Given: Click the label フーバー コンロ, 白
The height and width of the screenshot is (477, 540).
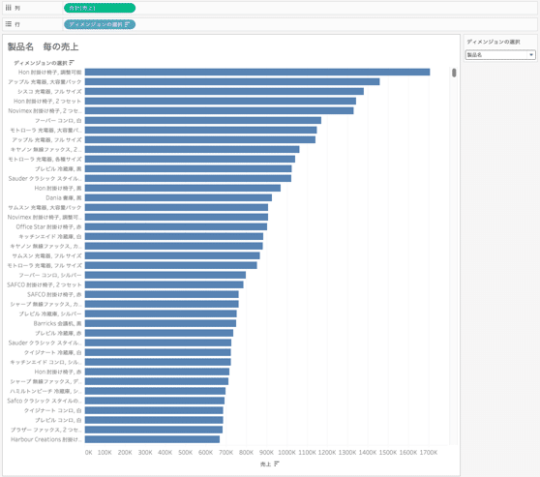Looking at the screenshot, I should pos(58,120).
